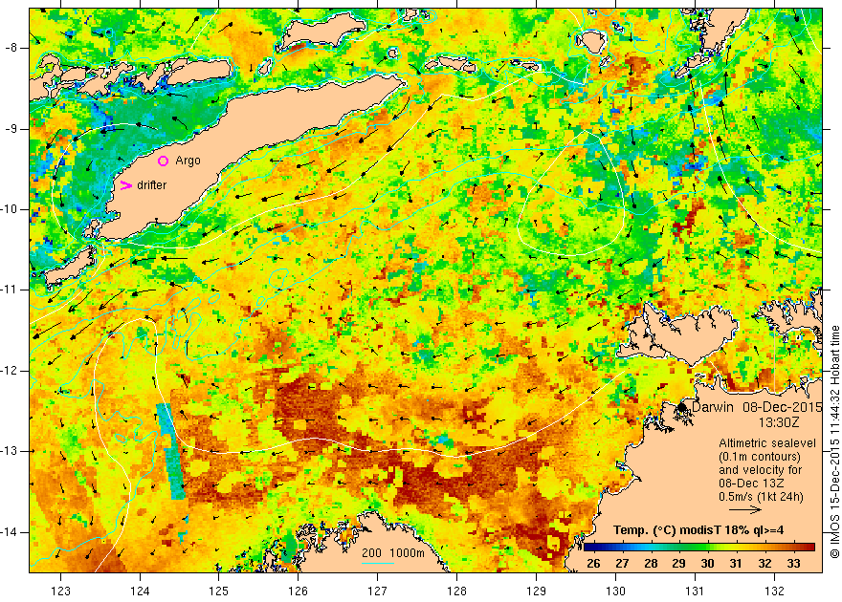Click the 'Darwin' place name
Screen dimensions: 842x602
click(713, 407)
